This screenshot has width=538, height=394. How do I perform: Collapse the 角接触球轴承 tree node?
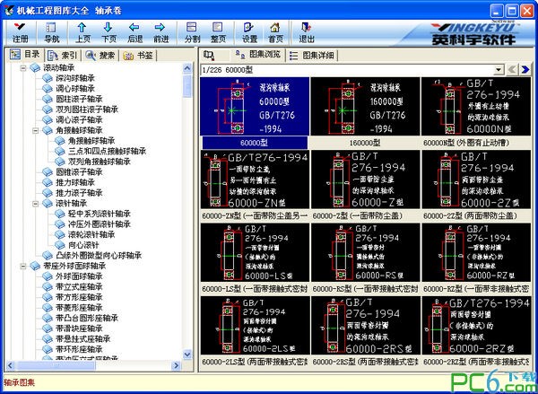tap(37, 130)
